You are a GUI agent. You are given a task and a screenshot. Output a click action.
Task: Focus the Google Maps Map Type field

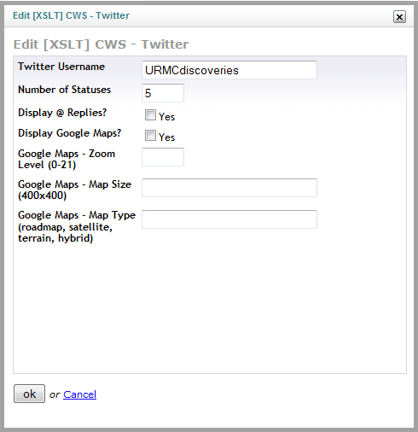click(229, 219)
